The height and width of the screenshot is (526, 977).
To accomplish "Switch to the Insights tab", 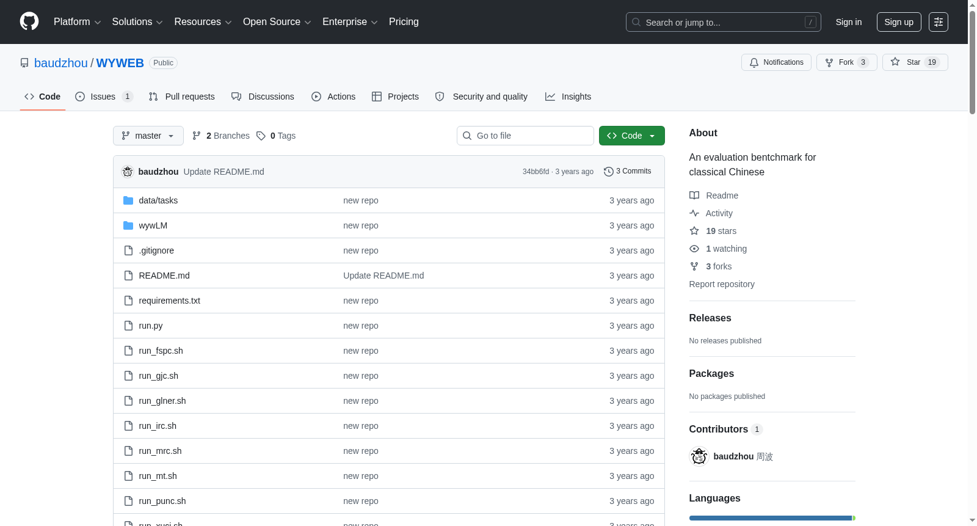I will click(568, 97).
